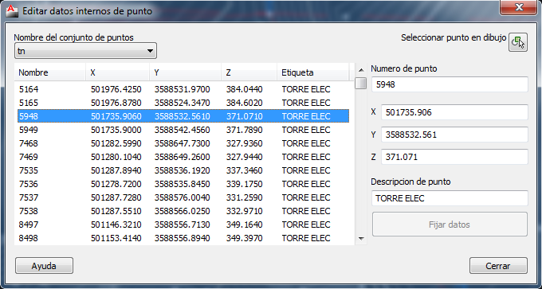Click TORRE ELEC label in row 7468
The width and height of the screenshot is (542, 289).
[306, 143]
